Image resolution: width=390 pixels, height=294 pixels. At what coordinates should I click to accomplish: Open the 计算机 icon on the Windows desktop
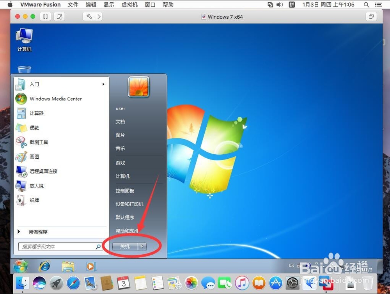pyautogui.click(x=24, y=40)
